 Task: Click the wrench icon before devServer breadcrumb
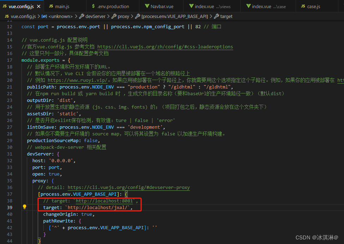[82, 16]
